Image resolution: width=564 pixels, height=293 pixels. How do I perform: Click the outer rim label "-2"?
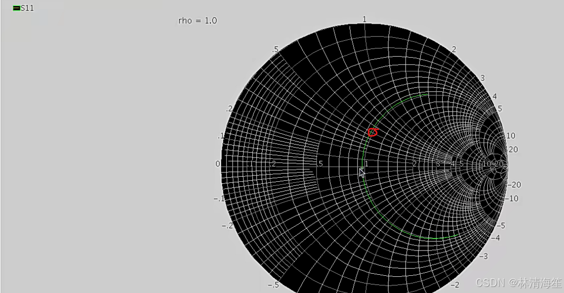pyautogui.click(x=455, y=285)
